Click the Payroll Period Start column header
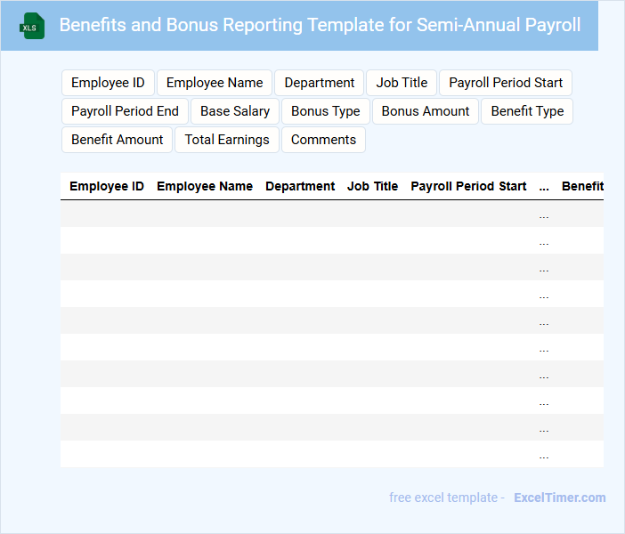The width and height of the screenshot is (625, 534). (x=468, y=187)
